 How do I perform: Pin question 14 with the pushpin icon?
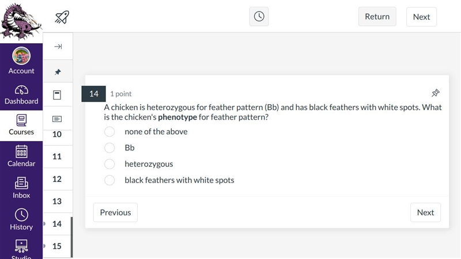tap(436, 93)
